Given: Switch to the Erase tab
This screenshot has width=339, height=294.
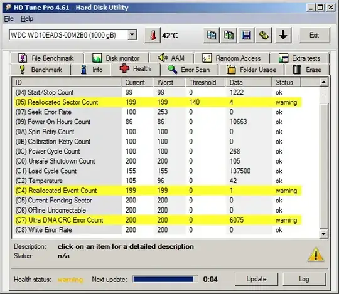Looking at the screenshot, I should pos(307,70).
